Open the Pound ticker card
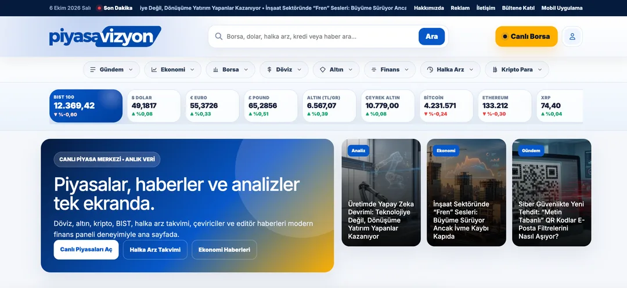 [271, 106]
